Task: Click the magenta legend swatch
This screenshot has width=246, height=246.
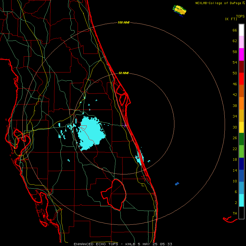Action: pos(241,54)
